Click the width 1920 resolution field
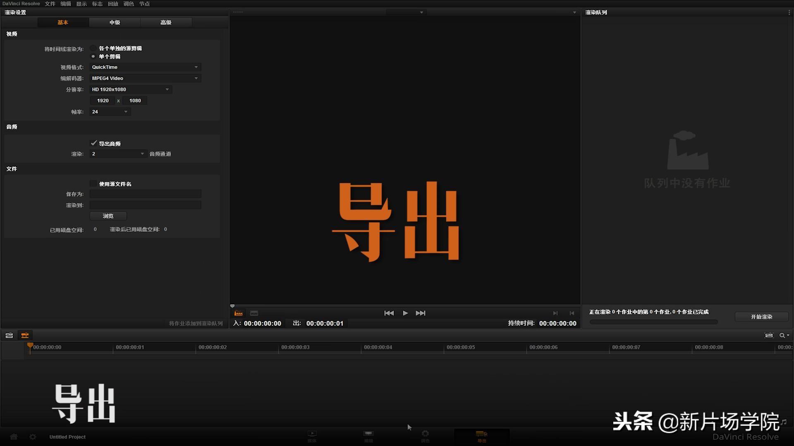794x446 pixels. pos(103,100)
